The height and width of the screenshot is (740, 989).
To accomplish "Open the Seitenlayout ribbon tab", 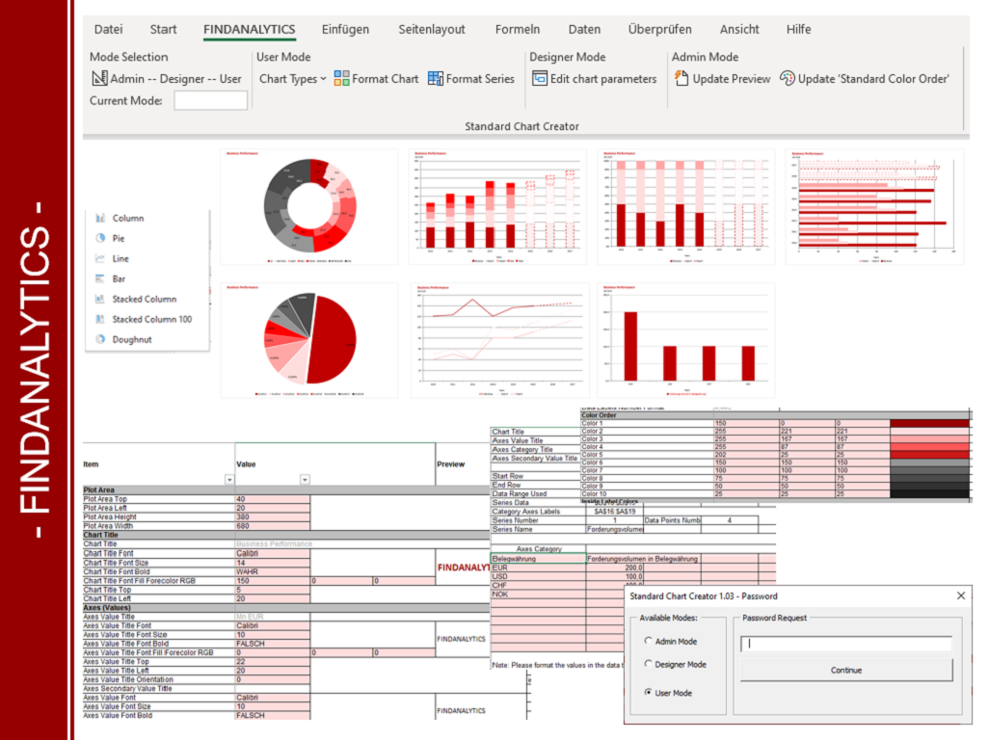I will (432, 30).
